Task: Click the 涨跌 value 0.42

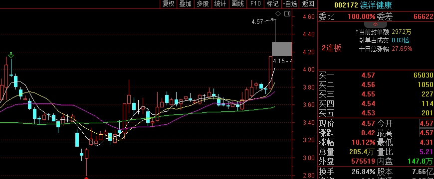Action: click(x=368, y=133)
